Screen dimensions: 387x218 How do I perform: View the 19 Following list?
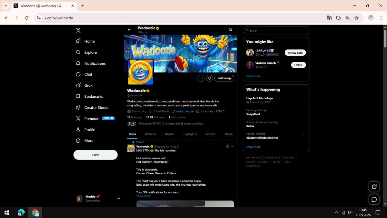[x=135, y=117]
